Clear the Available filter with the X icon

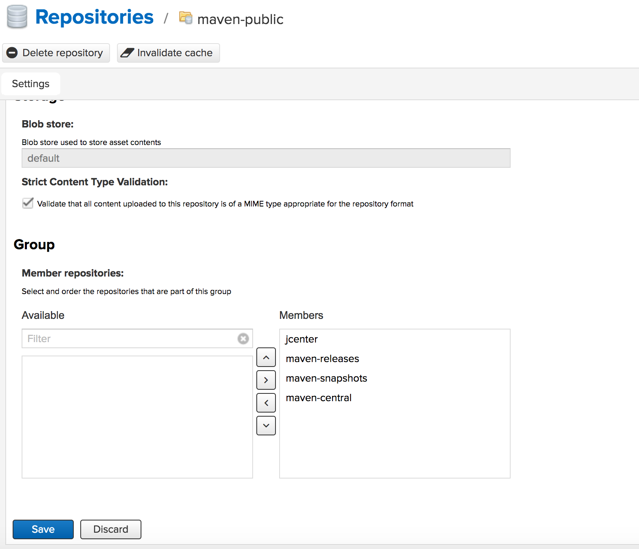point(243,338)
